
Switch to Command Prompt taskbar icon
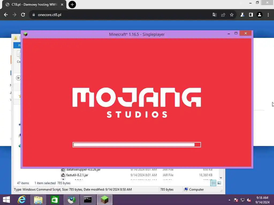tap(88, 200)
